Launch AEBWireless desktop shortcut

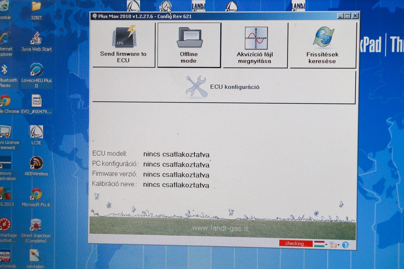point(36,166)
